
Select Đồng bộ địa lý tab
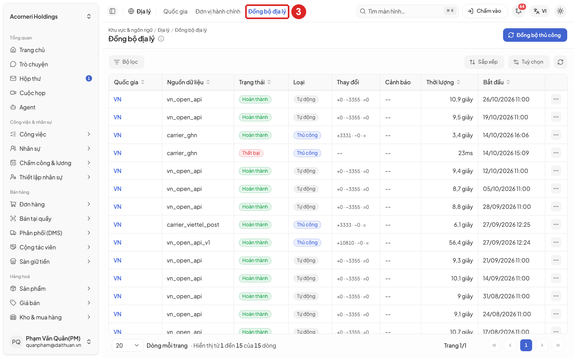coord(267,12)
